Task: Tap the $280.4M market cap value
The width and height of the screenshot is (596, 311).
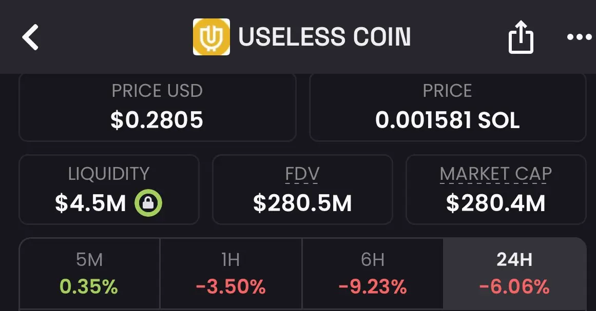Action: 496,203
